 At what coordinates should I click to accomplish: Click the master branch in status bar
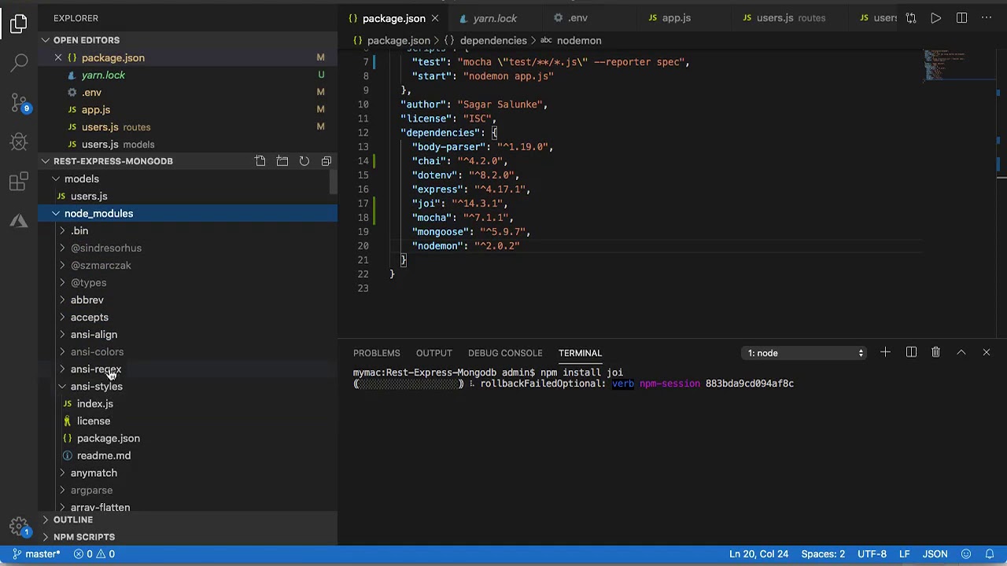tap(36, 554)
